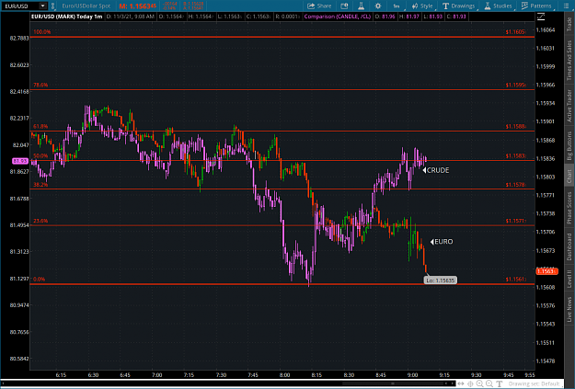Click the EURO label annotation

(442, 242)
